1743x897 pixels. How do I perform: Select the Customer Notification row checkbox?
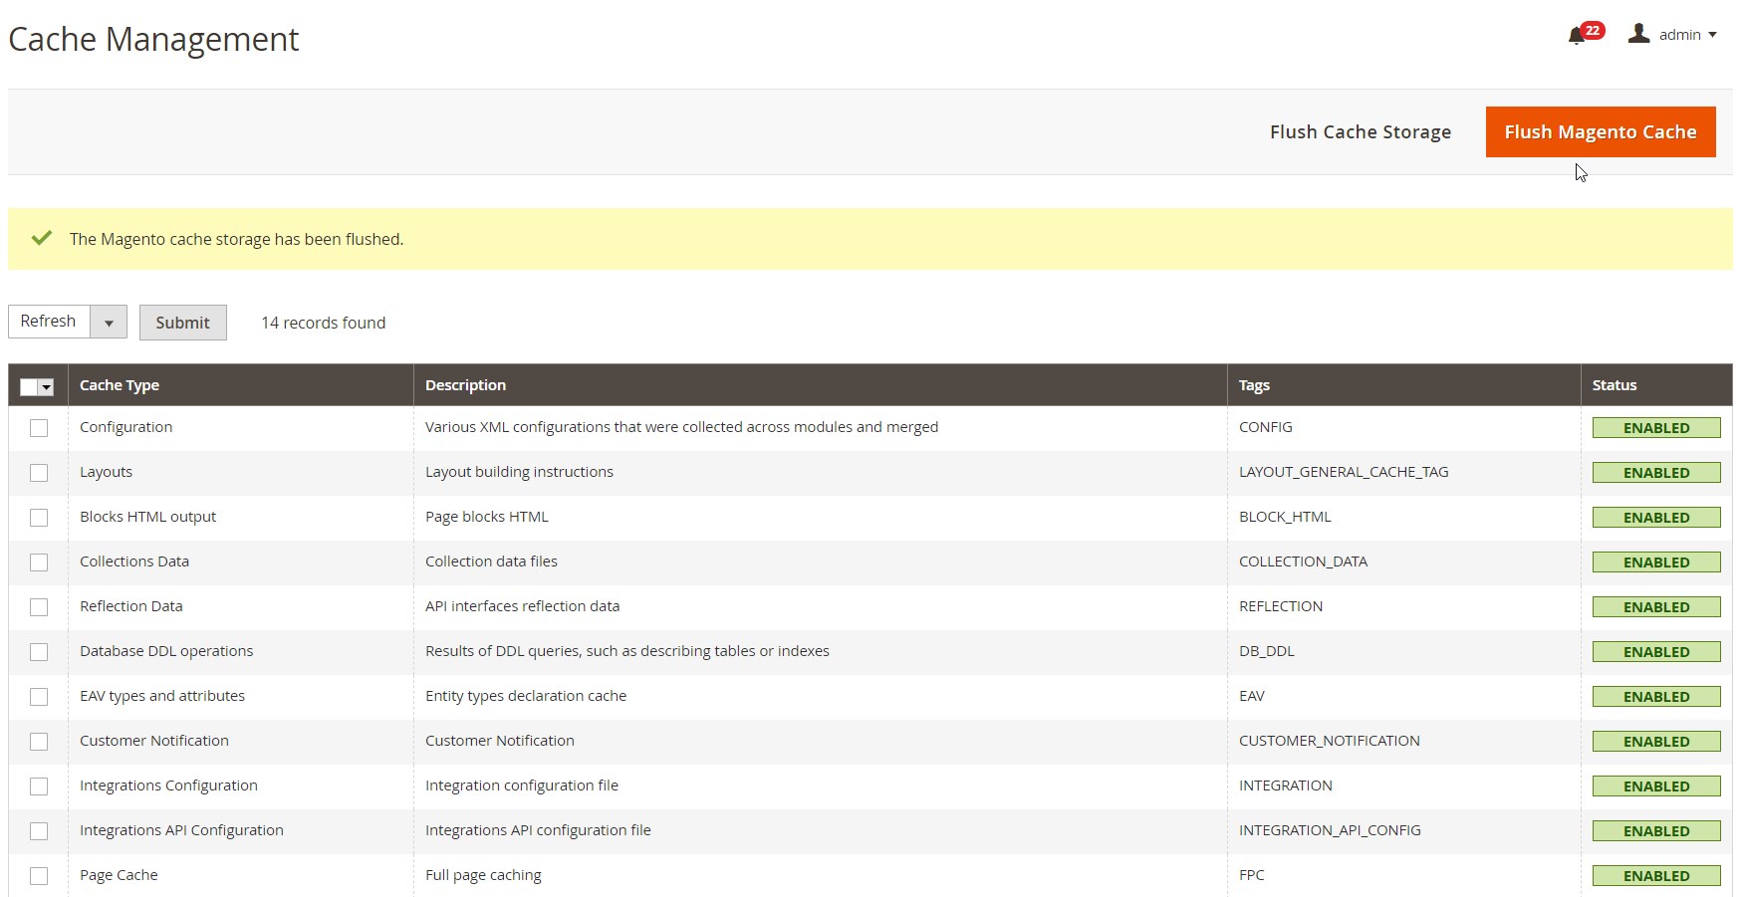(x=39, y=742)
